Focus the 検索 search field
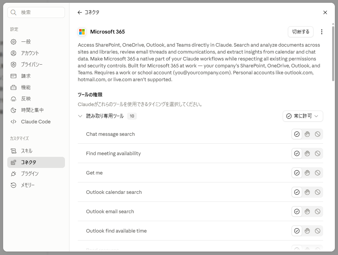This screenshot has width=338, height=255. pos(36,12)
